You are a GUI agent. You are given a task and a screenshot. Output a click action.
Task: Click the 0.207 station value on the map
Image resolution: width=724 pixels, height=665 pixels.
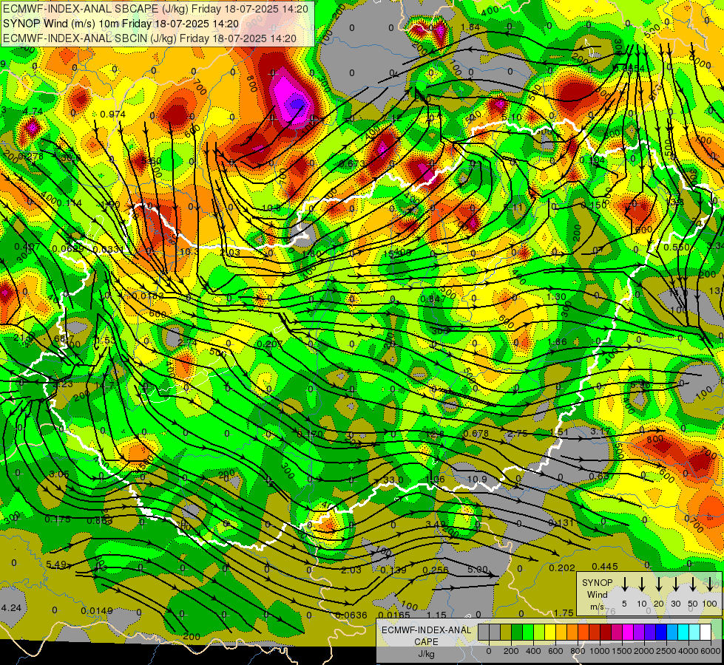pos(270,344)
